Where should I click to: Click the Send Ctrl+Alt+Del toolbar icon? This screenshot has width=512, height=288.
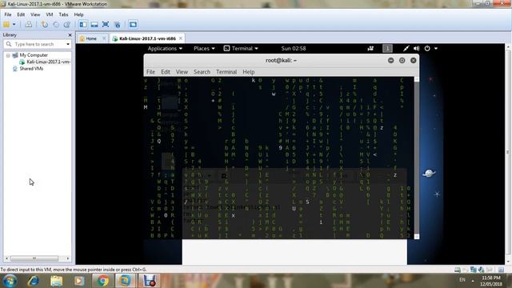pyautogui.click(x=29, y=25)
